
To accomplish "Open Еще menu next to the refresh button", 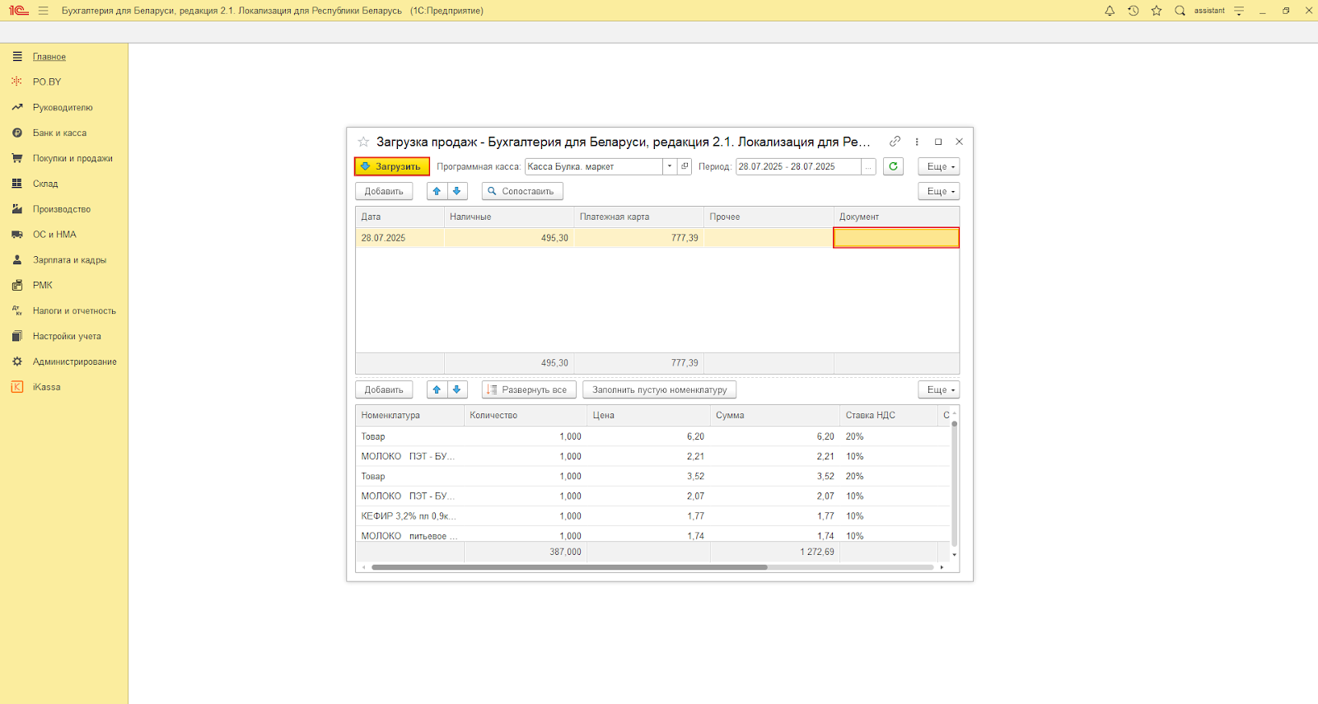I will click(939, 166).
